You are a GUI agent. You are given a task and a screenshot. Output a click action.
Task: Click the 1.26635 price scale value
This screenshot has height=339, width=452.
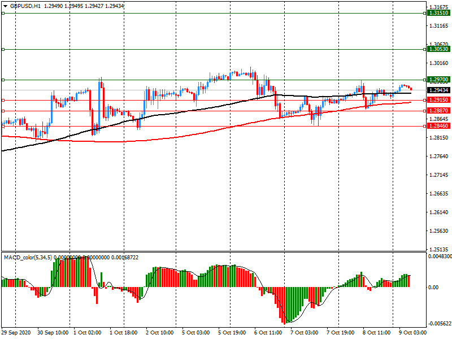tap(439, 194)
